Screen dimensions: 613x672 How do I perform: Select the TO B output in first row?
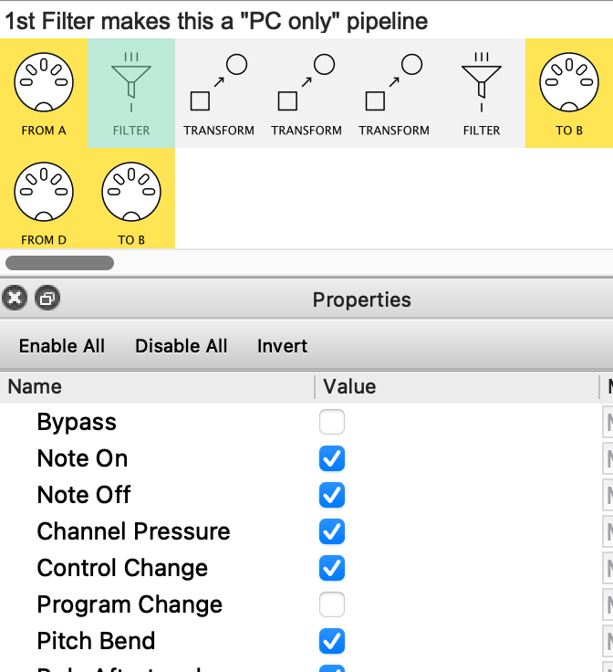[x=569, y=92]
